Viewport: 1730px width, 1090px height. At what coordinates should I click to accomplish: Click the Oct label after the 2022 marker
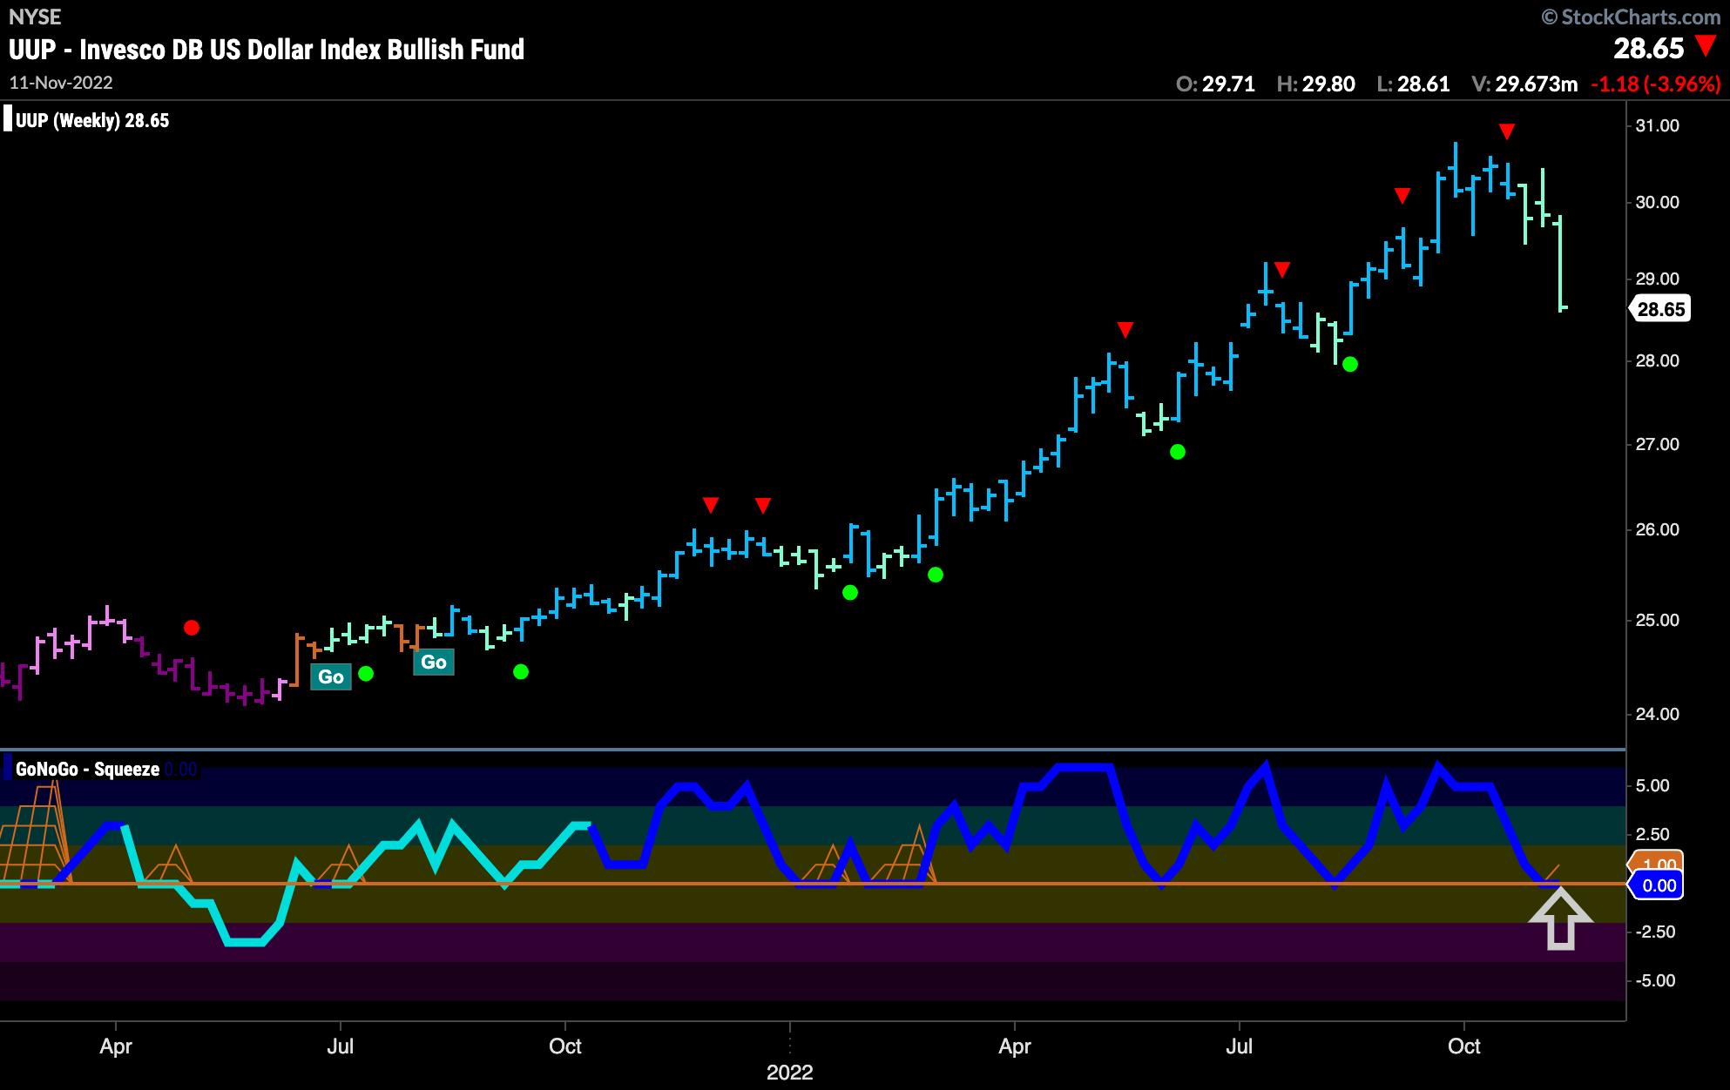click(1464, 1046)
